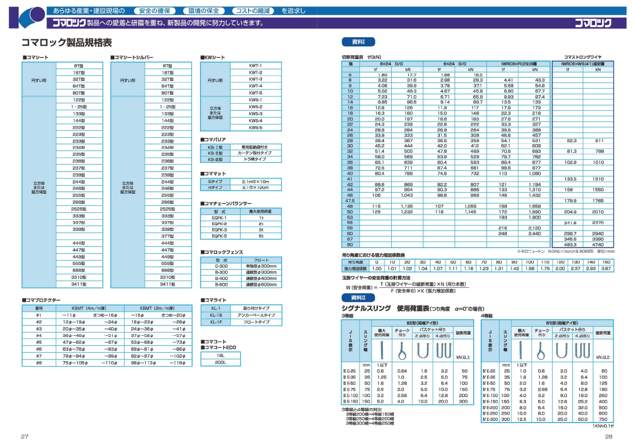Click the straight sling diagram in 3等級 table
634x448 pixels.
click(x=382, y=351)
